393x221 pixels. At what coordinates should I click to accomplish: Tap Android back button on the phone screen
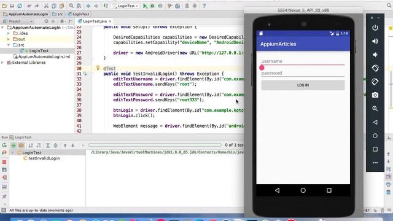[x=277, y=190]
